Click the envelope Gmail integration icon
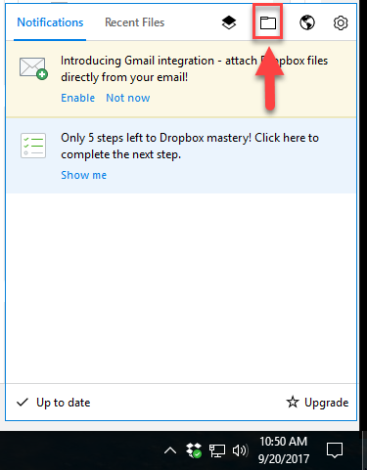Screen dimensions: 367x470 tap(33, 68)
